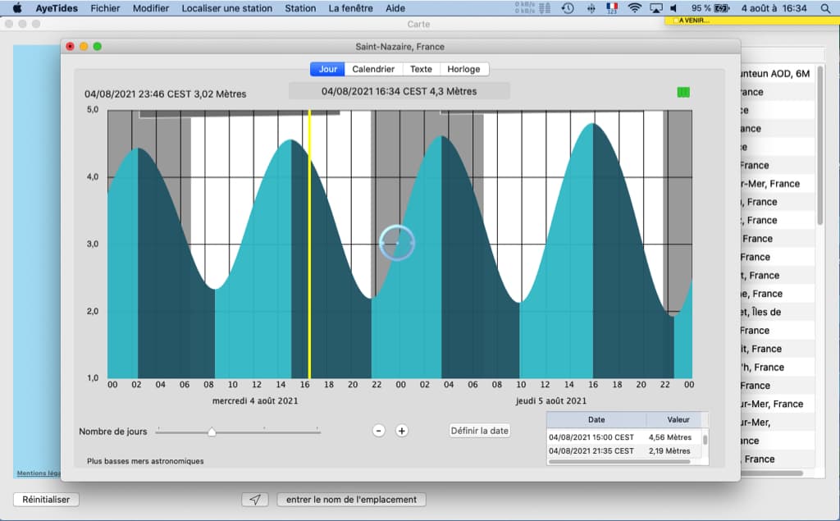Click entrer le nom de l'emplacement button

[351, 500]
